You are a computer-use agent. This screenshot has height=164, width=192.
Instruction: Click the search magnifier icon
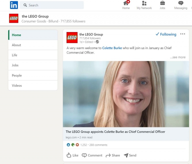(25, 5)
